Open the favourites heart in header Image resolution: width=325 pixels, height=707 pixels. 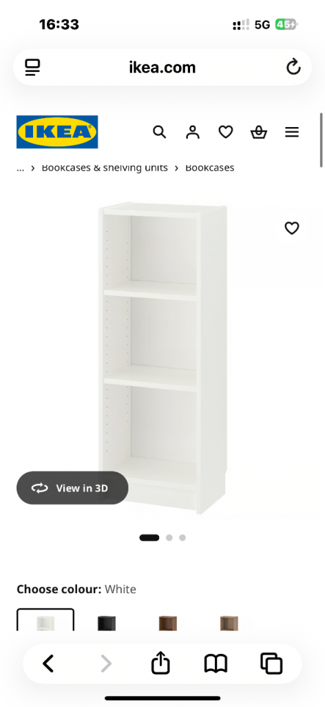coord(226,132)
